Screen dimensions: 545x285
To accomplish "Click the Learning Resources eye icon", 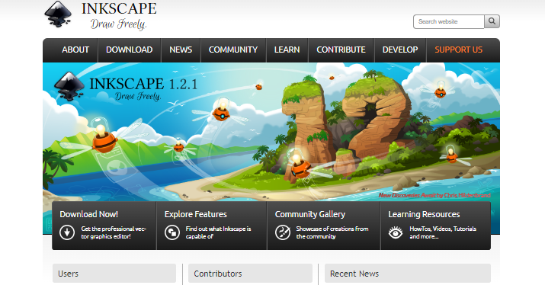I will click(396, 232).
